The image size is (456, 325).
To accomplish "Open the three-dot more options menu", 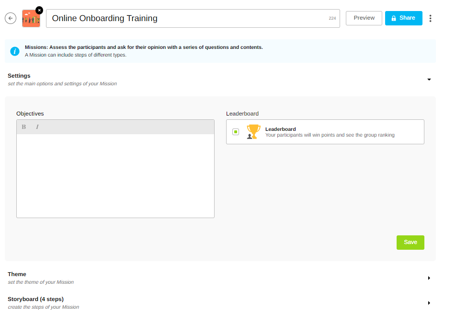I will (x=430, y=18).
